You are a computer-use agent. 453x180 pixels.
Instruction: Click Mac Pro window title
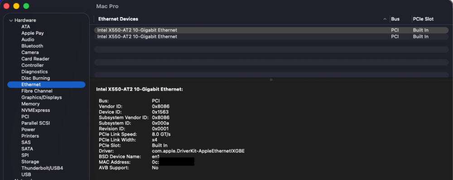[x=107, y=6]
